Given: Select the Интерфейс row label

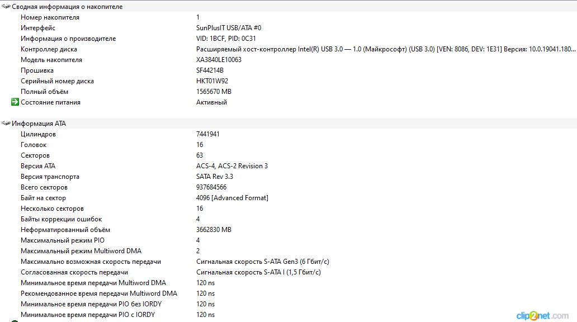Looking at the screenshot, I should pyautogui.click(x=38, y=28).
